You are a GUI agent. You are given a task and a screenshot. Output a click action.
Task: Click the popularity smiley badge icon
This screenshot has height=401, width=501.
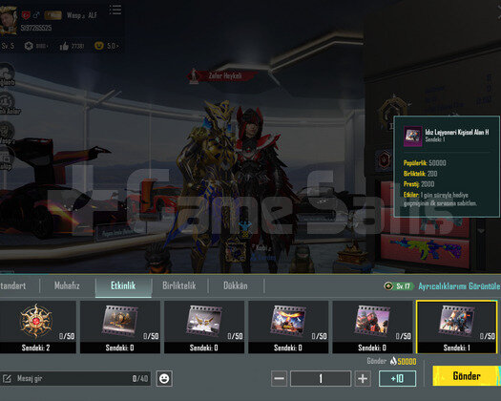[99, 46]
